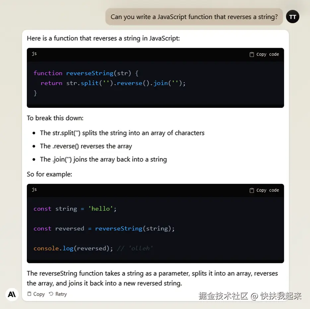310x309 pixels.
Task: Click the clipboard icon in the first code block header
Action: click(252, 54)
